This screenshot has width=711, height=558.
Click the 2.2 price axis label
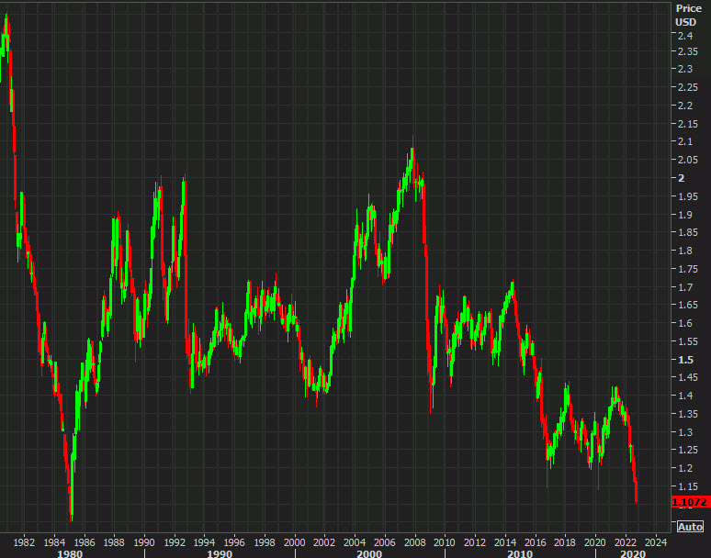tap(685, 106)
